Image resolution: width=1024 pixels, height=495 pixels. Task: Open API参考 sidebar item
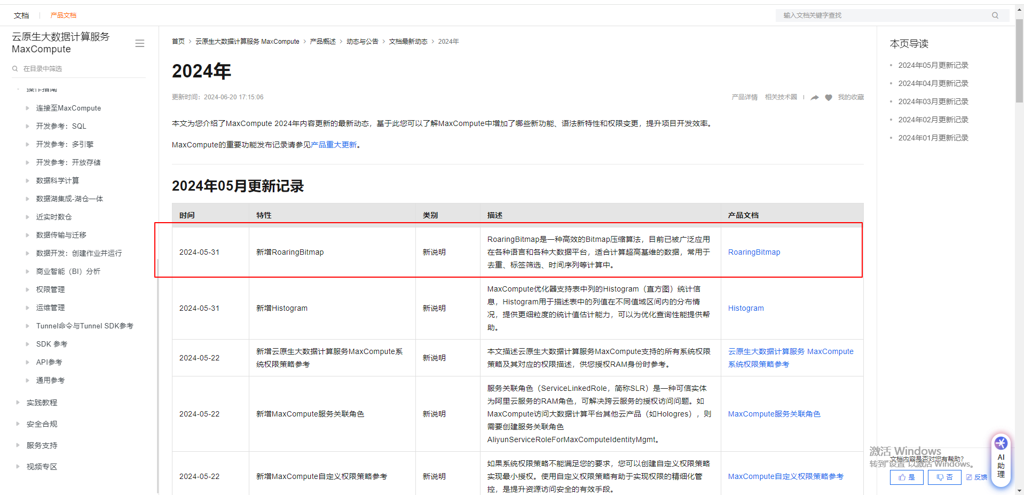point(49,362)
